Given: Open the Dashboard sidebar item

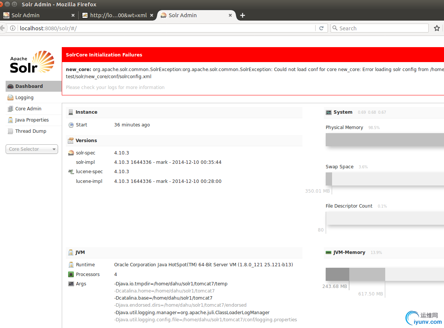Looking at the screenshot, I should point(33,86).
